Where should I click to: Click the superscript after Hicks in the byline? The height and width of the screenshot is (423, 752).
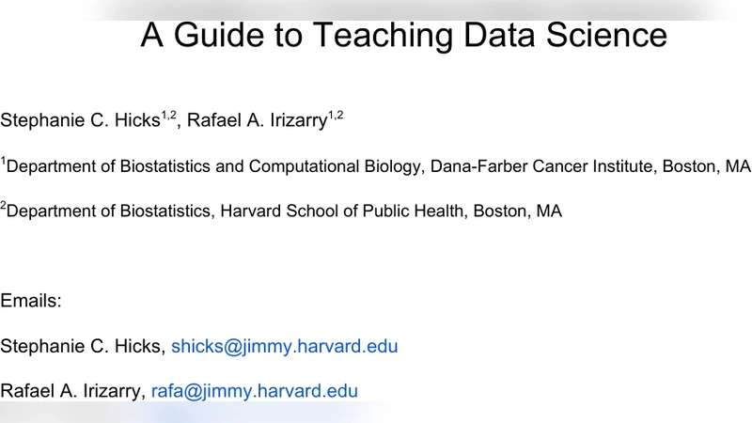(x=168, y=115)
